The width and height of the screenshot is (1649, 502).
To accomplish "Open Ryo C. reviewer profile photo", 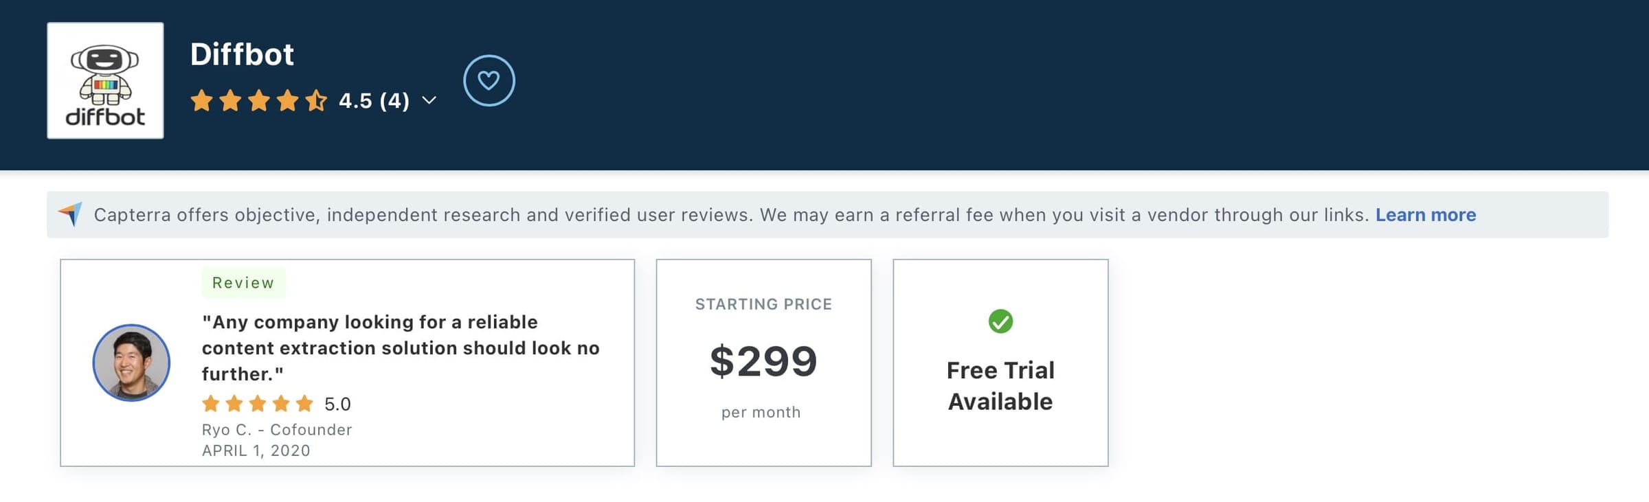I will pos(131,363).
